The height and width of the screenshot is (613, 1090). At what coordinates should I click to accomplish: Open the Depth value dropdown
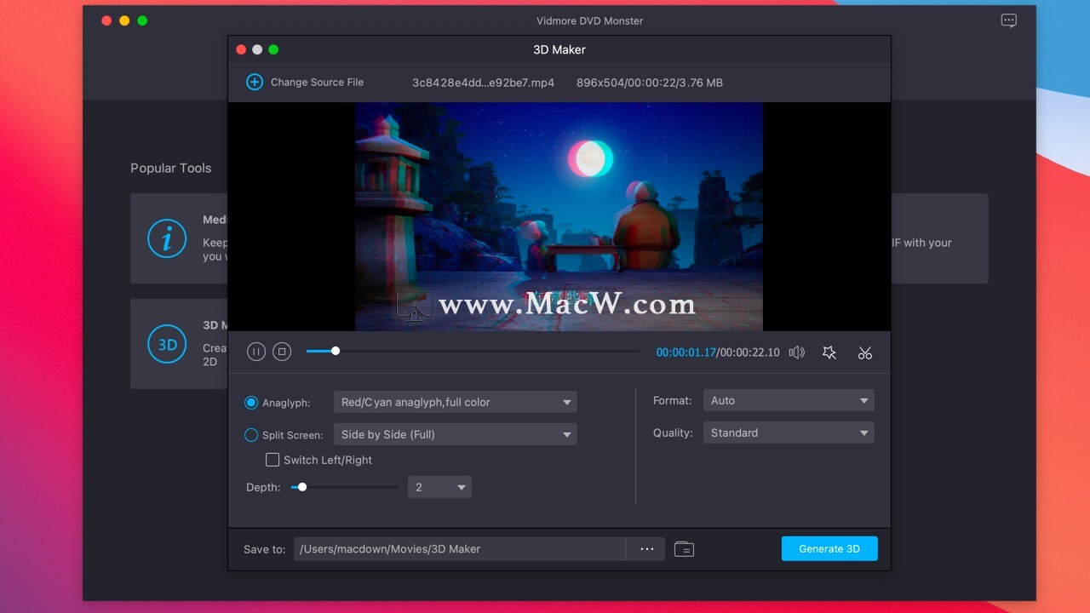click(x=439, y=487)
